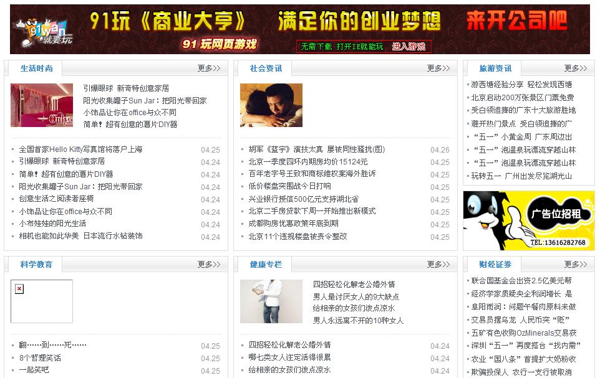Open the 进入游戏 banner button
This screenshot has width=605, height=378.
pos(409,47)
